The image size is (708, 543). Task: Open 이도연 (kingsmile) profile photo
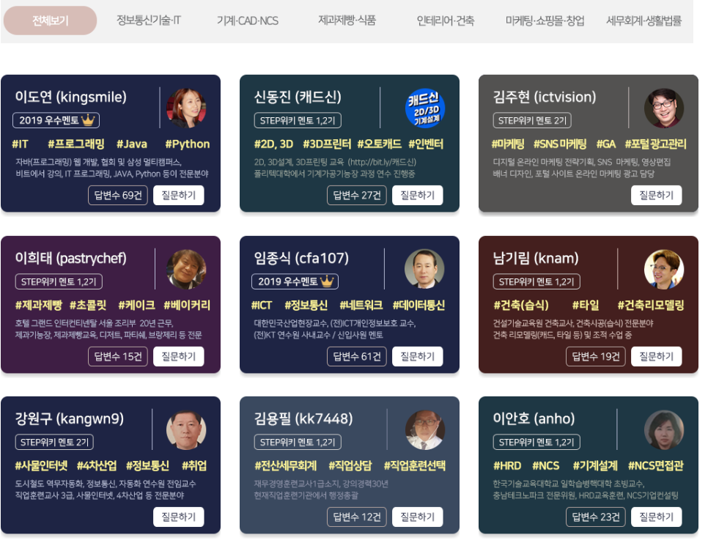[x=186, y=108]
